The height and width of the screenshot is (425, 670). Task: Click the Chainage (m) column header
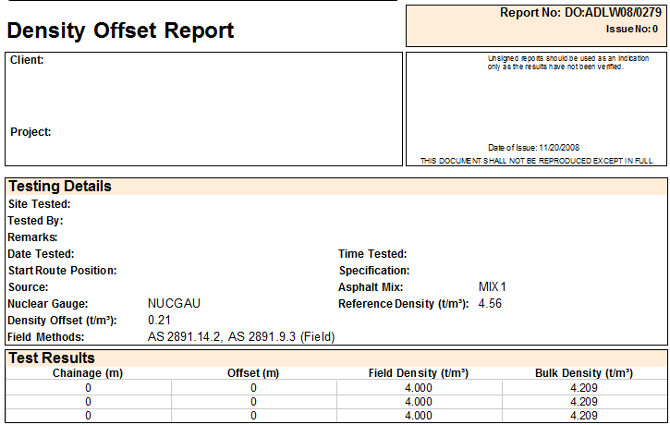coord(88,373)
